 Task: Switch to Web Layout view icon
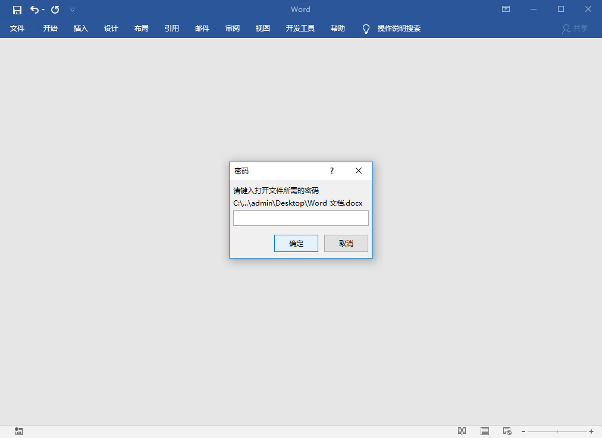[x=507, y=431]
